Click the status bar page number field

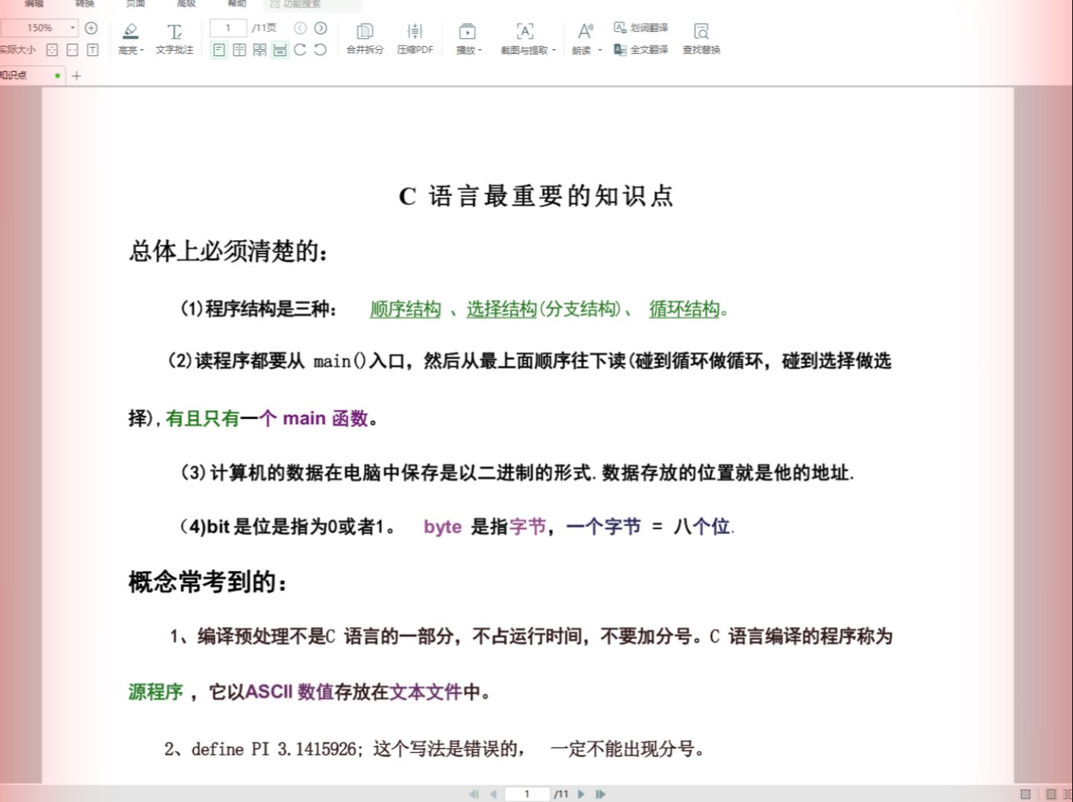pyautogui.click(x=527, y=794)
